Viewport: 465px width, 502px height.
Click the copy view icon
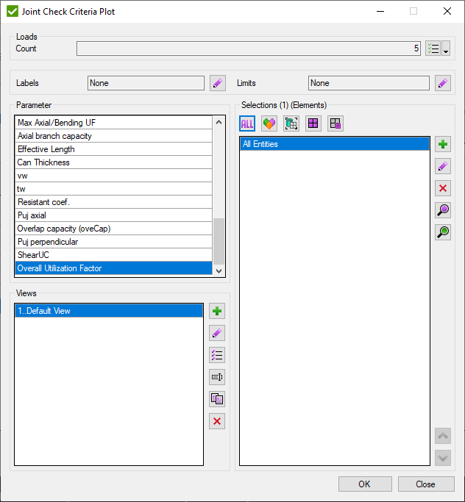(216, 399)
